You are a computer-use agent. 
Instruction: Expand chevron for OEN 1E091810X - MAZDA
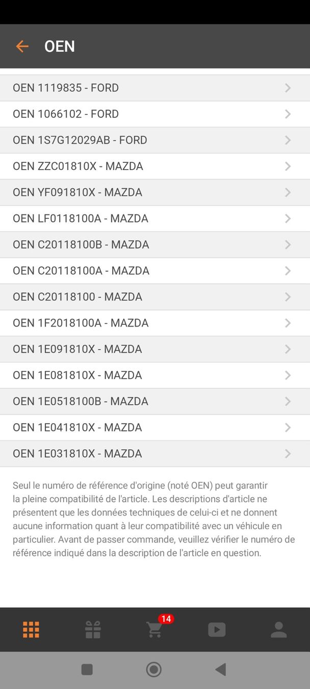point(288,349)
